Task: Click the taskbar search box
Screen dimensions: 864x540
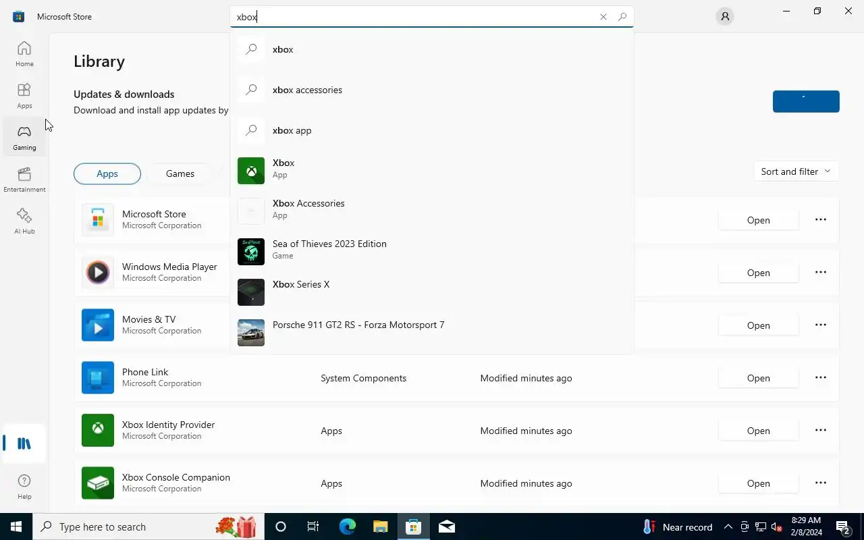Action: coord(148,526)
